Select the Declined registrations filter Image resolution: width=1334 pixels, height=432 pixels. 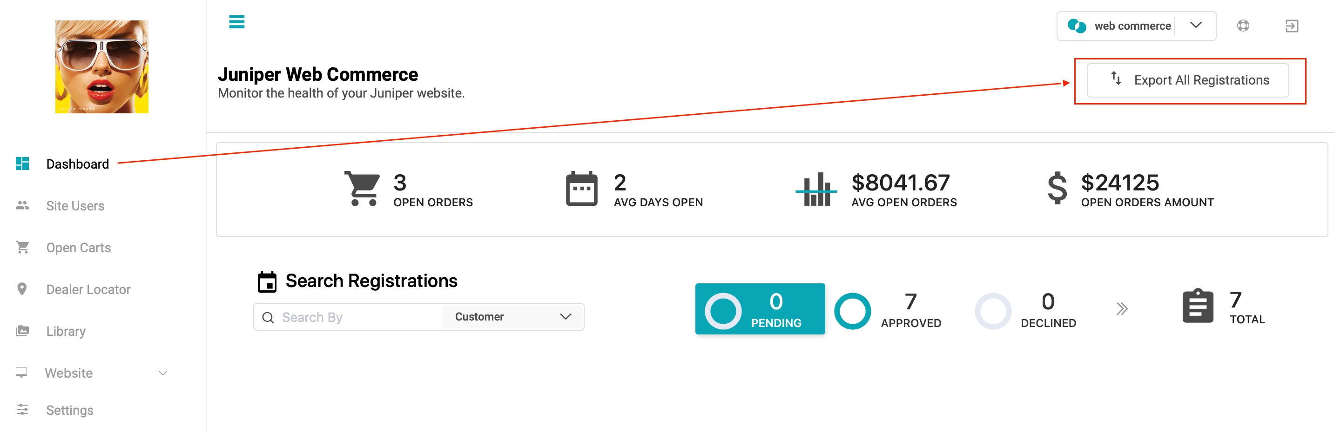[x=1025, y=310]
